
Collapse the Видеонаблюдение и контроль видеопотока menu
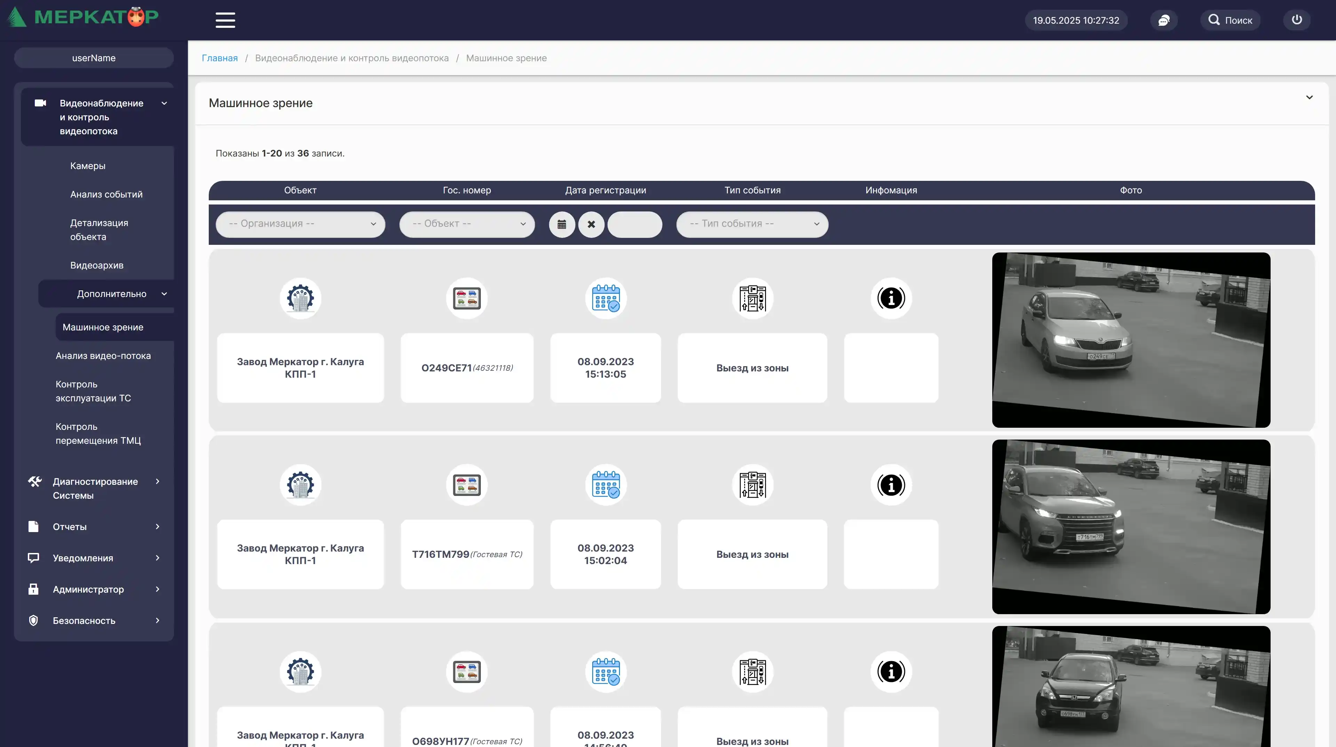coord(97,117)
